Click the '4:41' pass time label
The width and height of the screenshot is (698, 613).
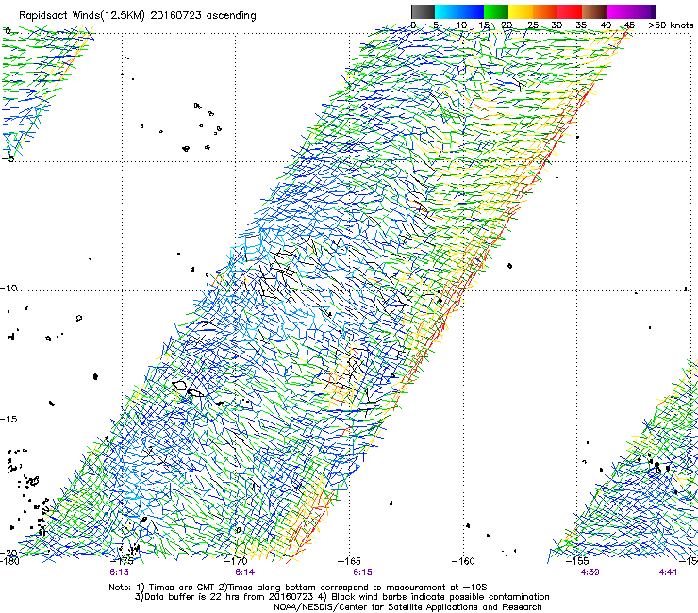668,572
